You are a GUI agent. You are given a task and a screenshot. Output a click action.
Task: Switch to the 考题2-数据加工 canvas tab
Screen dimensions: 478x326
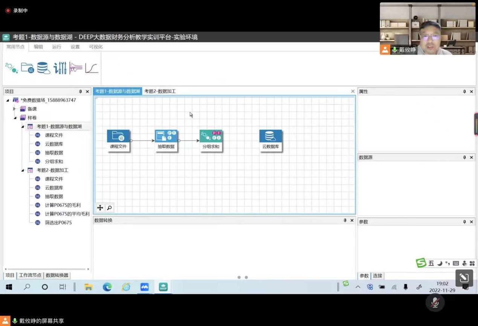pyautogui.click(x=160, y=91)
